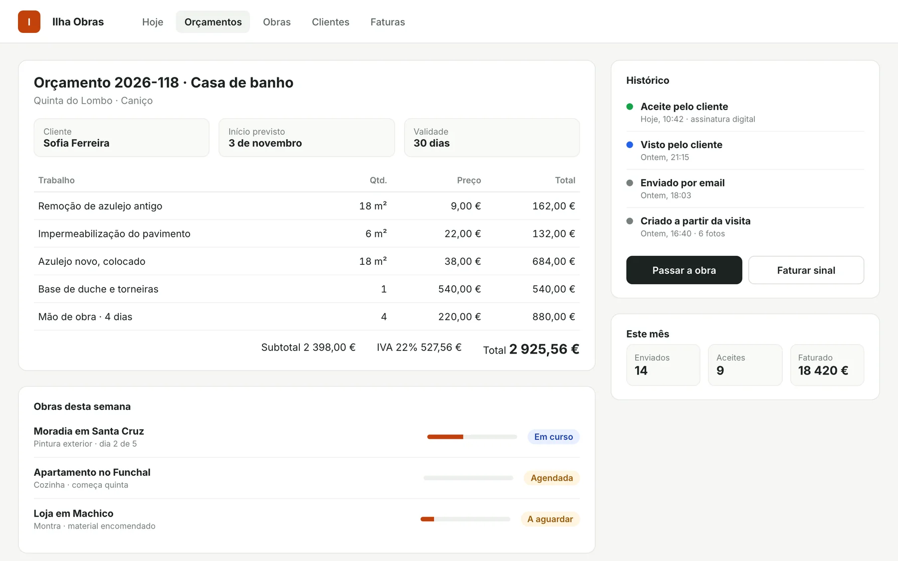This screenshot has width=898, height=561.
Task: Open the Aceite pelo cliente history entry
Action: [745, 113]
